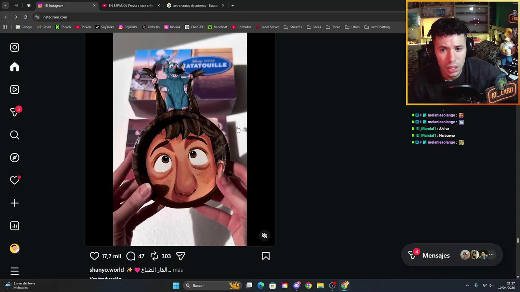The width and height of the screenshot is (520, 292).
Task: Show hidden system tray icons
Action: (467, 286)
